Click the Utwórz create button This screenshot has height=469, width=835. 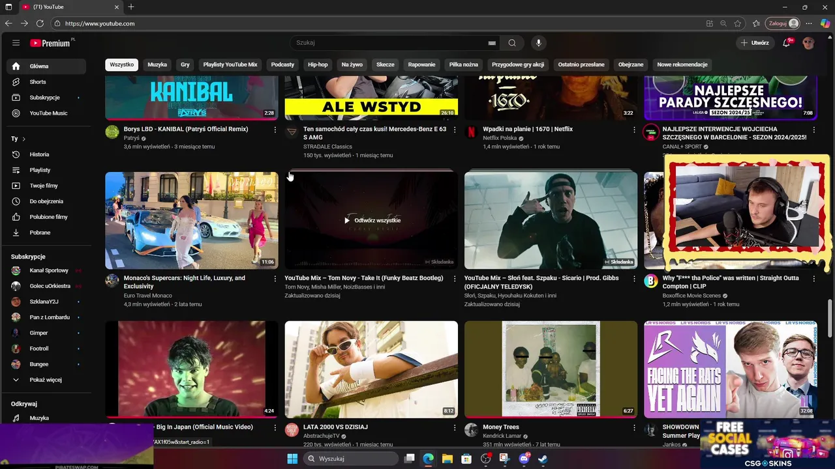pyautogui.click(x=755, y=43)
